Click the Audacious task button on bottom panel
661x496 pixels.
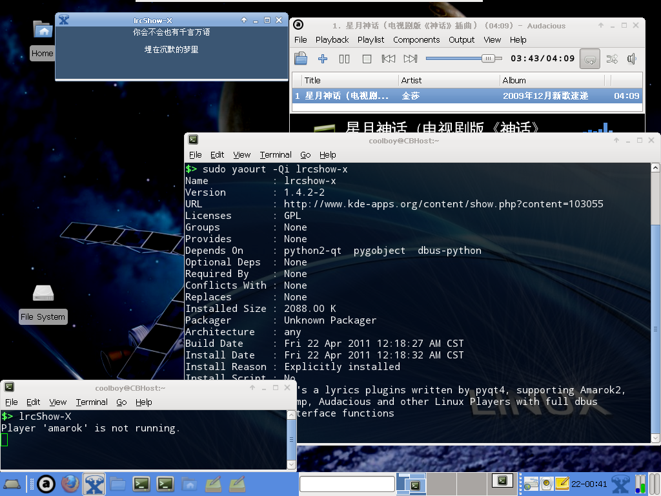pyautogui.click(x=46, y=484)
